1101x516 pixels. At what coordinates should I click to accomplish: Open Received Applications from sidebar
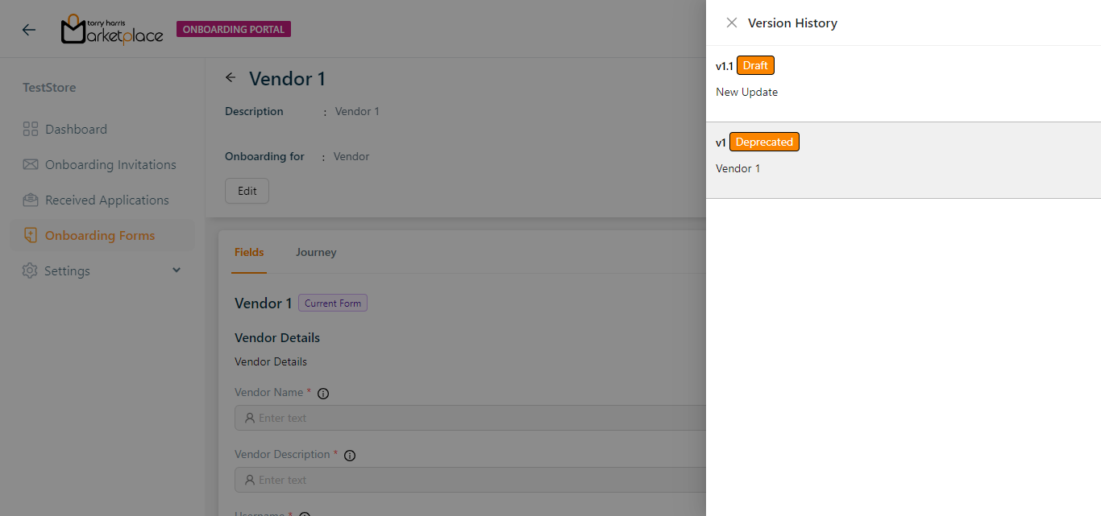pos(107,200)
